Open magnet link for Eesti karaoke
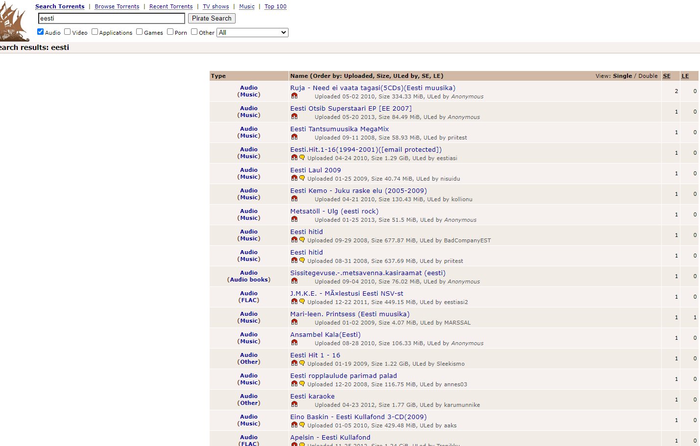This screenshot has width=700, height=446. coord(294,404)
